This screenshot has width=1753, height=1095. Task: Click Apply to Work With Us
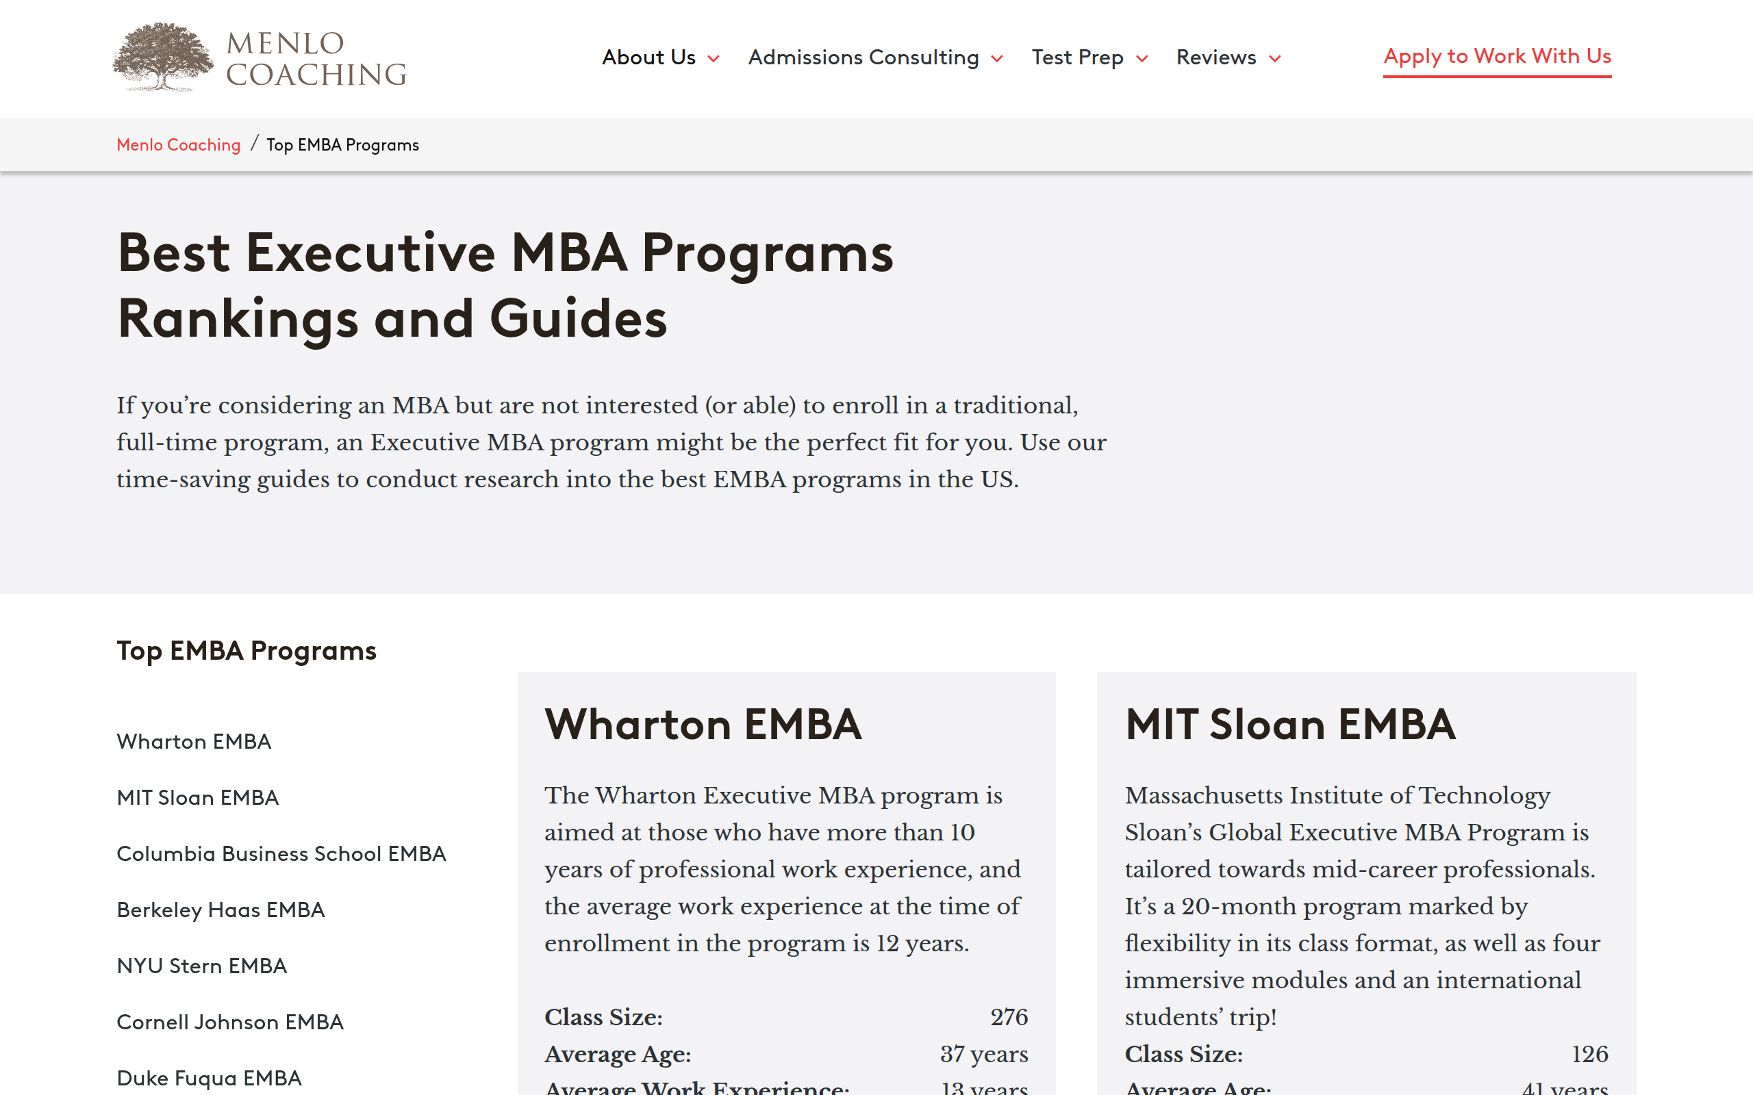tap(1497, 55)
